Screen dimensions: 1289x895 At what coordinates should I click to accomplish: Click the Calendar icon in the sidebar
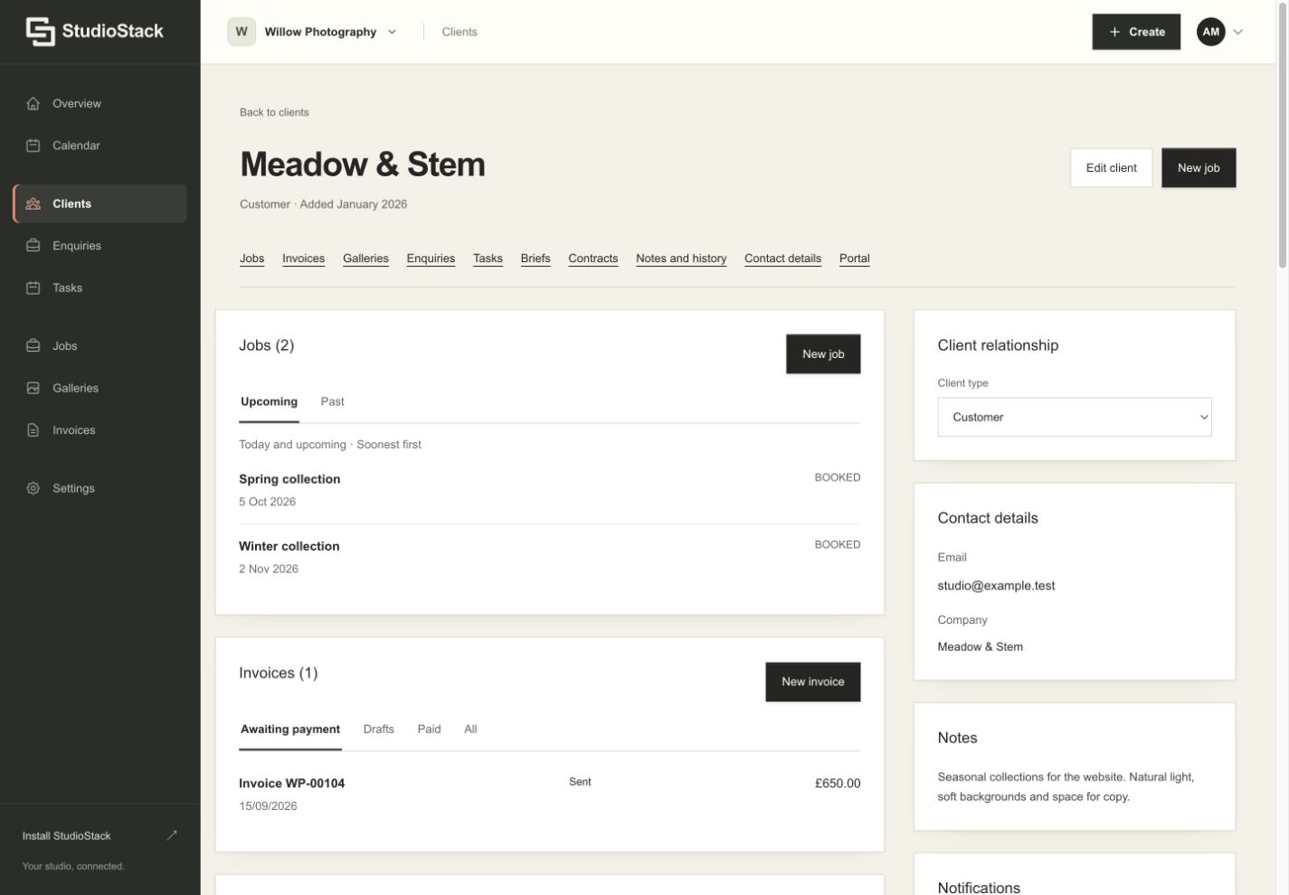click(x=33, y=146)
